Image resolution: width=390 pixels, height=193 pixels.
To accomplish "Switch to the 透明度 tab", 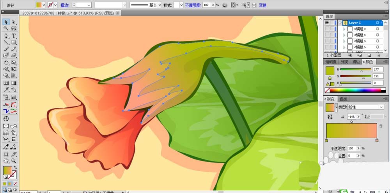I will coord(331,62).
